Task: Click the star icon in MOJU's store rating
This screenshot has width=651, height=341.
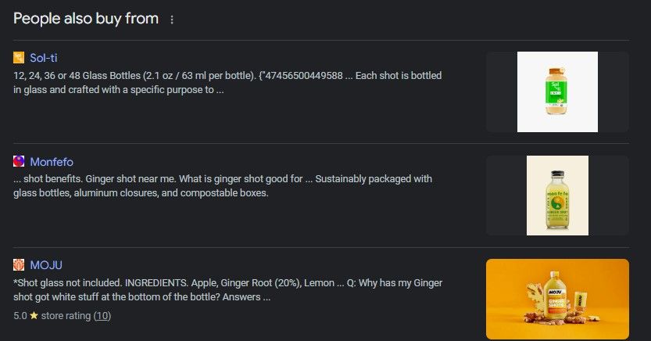Action: [34, 316]
